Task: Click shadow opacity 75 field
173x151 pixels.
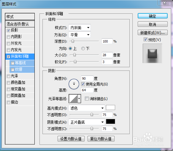Action: pyautogui.click(x=107, y=129)
